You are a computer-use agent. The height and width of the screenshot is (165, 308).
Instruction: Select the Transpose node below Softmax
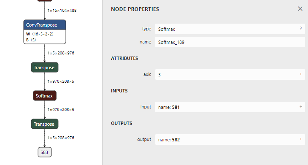pyautogui.click(x=45, y=124)
